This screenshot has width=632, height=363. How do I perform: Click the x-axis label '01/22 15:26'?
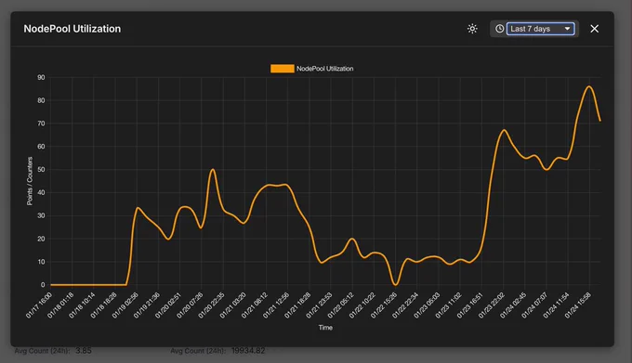pos(384,305)
